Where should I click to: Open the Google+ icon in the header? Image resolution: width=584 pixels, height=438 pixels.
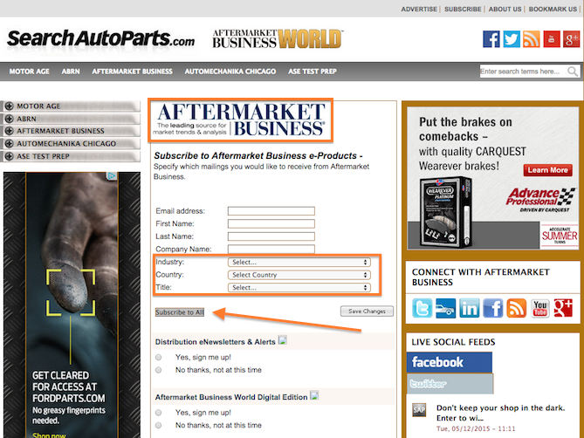pos(571,39)
